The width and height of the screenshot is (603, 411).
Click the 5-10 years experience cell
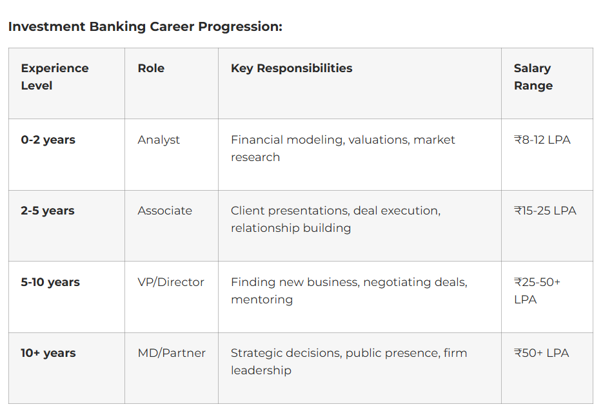(x=50, y=282)
